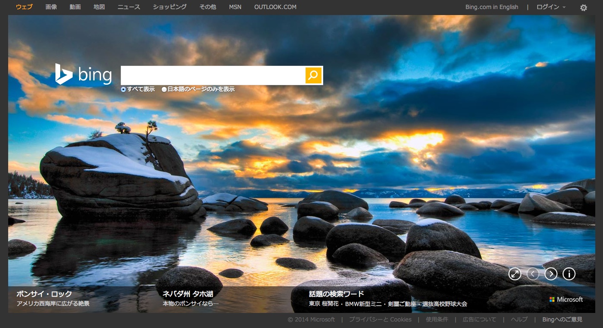The image size is (603, 328).
Task: Open settings via the gear icon
Action: [x=583, y=8]
